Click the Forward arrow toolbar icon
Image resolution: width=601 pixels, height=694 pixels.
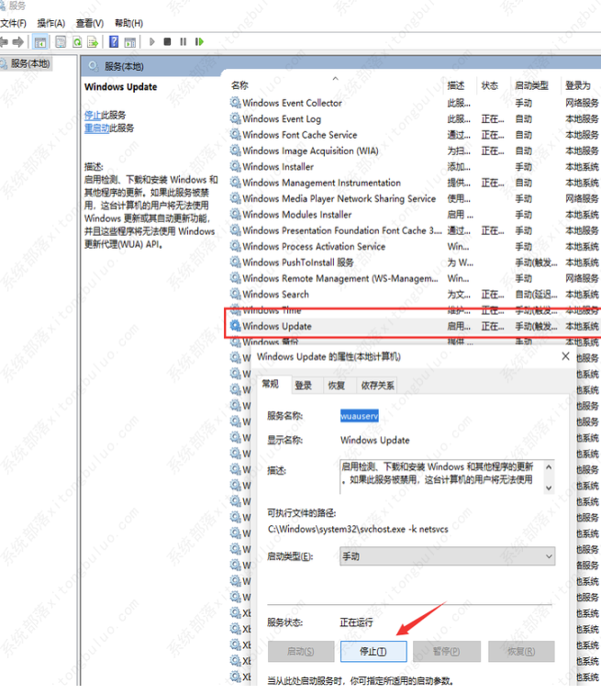click(x=18, y=42)
